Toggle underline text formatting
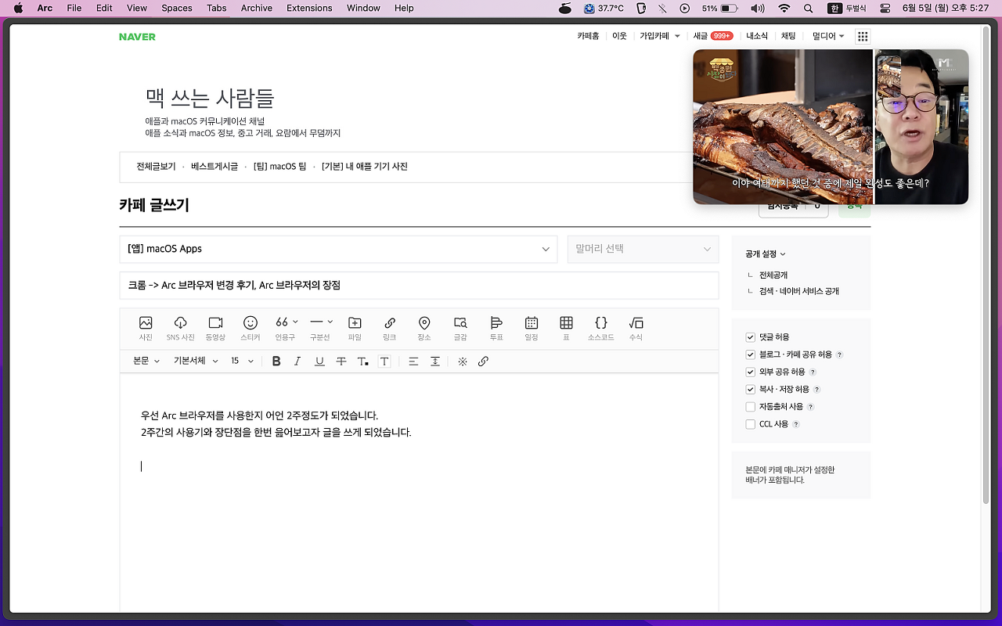 pos(319,361)
